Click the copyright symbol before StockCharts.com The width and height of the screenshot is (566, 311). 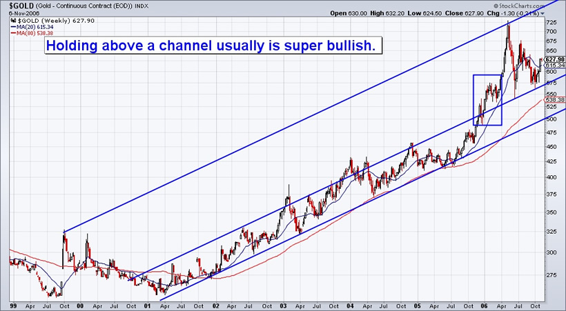point(496,6)
